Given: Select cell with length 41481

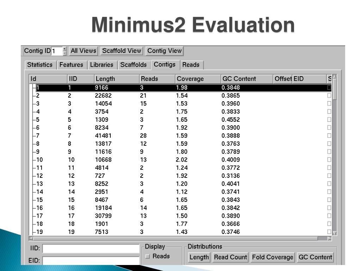Looking at the screenshot, I should [x=103, y=136].
